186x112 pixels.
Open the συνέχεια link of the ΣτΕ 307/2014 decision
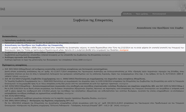(x=24, y=76)
